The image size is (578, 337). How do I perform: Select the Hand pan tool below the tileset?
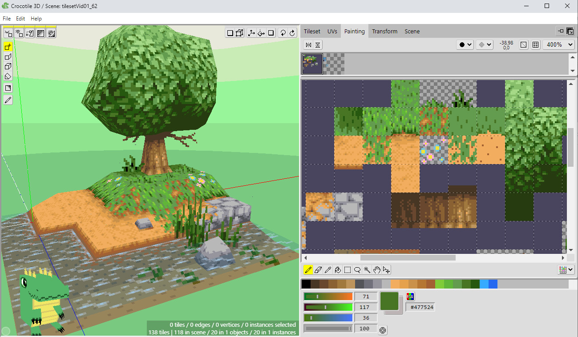pos(376,269)
